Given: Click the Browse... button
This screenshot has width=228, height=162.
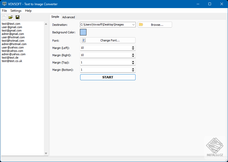Looking at the screenshot, I should (x=155, y=25).
